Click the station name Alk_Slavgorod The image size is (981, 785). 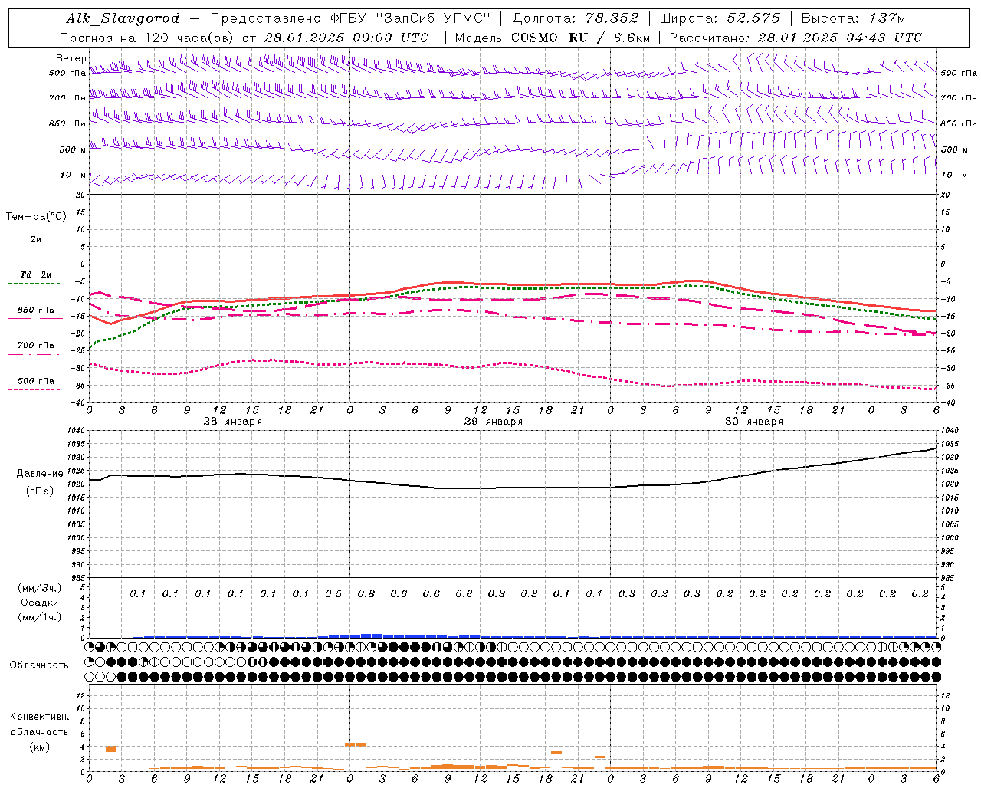(123, 18)
